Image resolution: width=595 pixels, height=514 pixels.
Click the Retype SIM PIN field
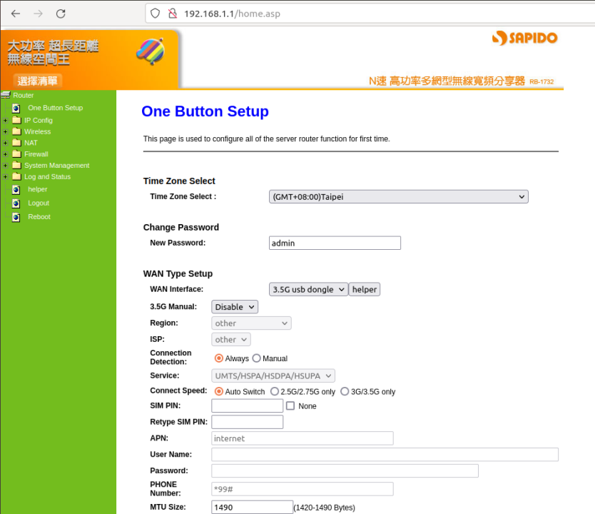click(247, 422)
